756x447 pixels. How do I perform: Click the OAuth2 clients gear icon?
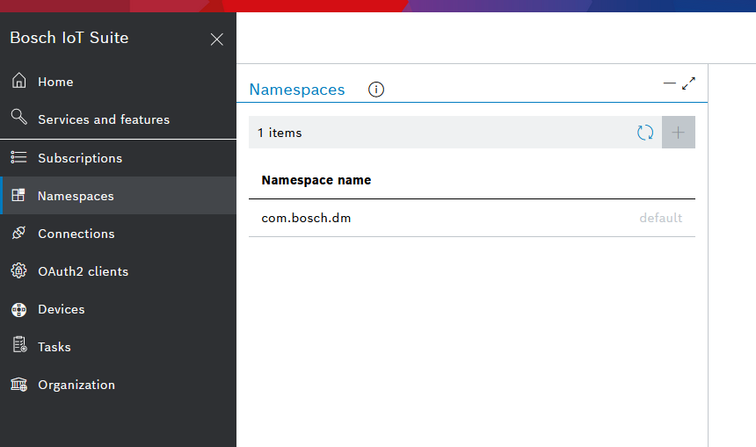click(x=18, y=270)
